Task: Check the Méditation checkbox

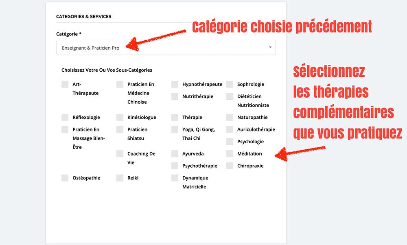Action: pyautogui.click(x=230, y=154)
